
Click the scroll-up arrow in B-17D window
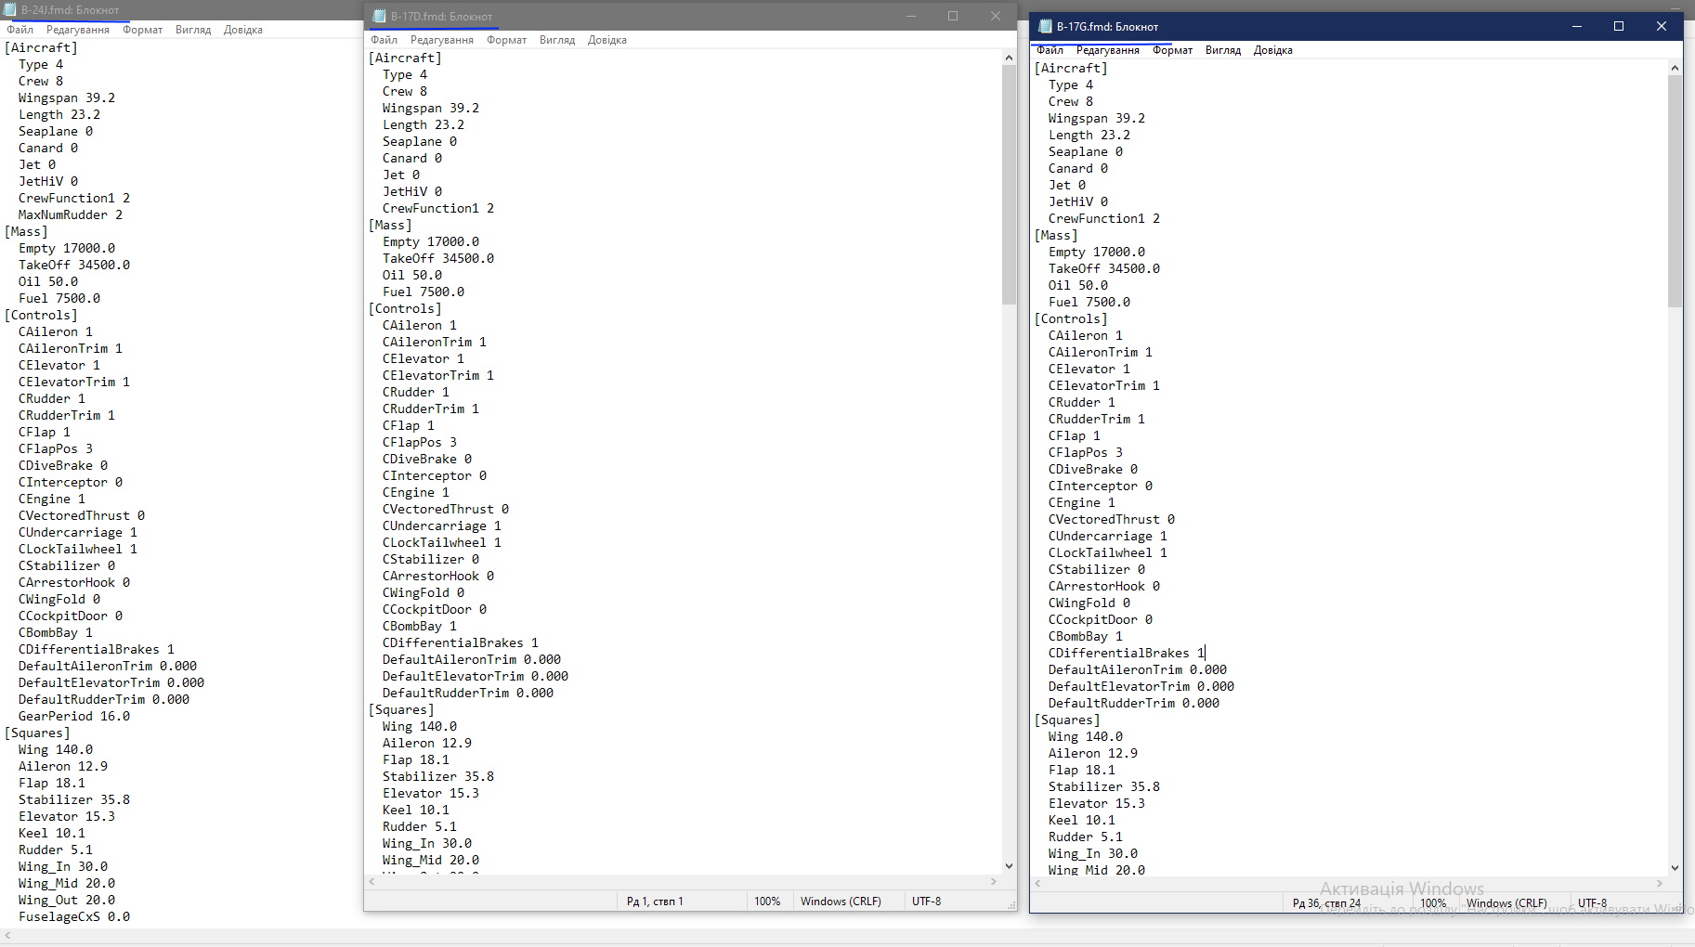(1009, 58)
